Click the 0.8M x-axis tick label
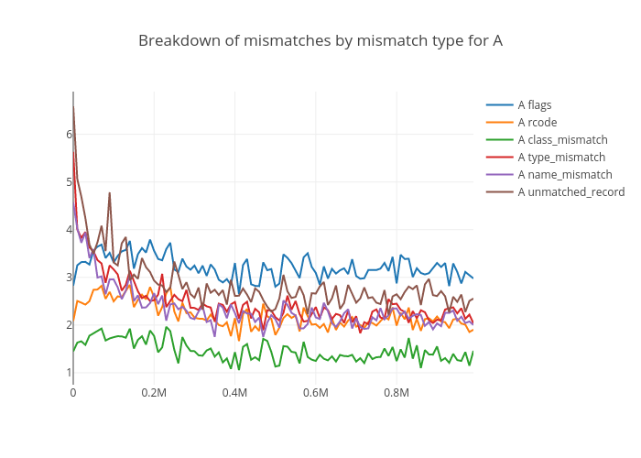 pos(396,393)
